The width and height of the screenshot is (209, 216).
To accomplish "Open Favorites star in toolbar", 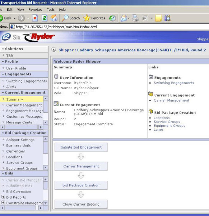I will (94, 18).
